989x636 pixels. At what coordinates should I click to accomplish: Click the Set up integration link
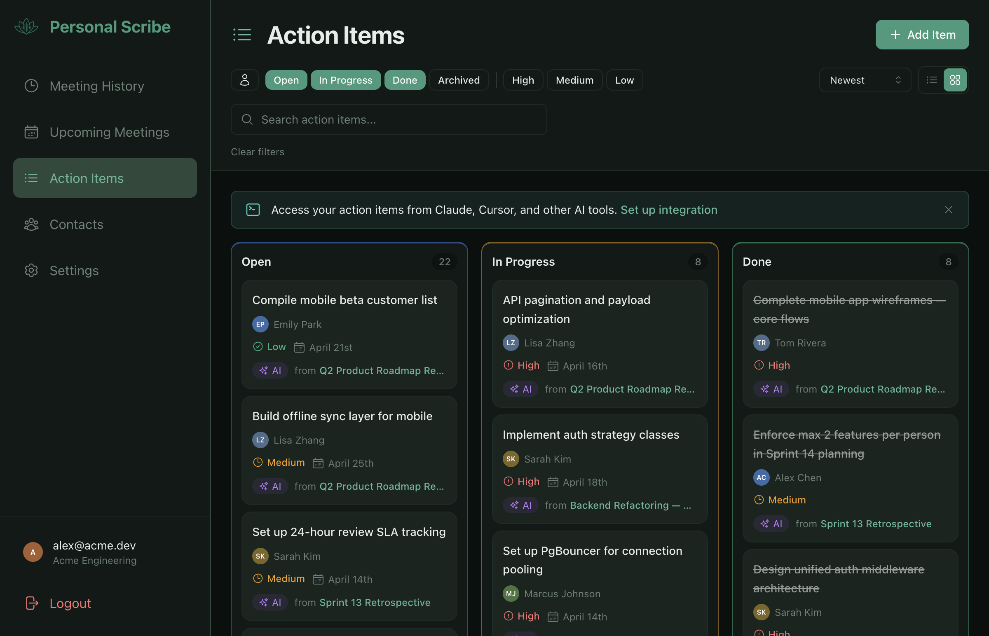668,210
